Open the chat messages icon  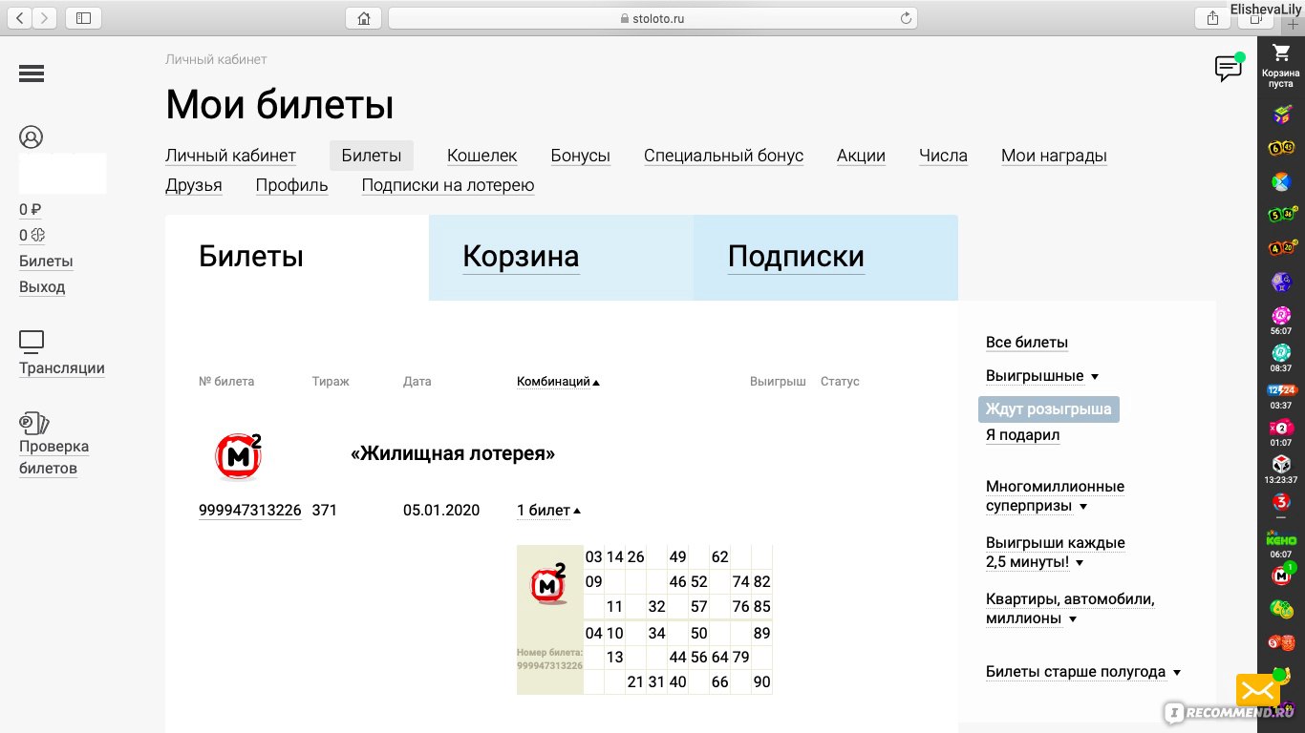1228,69
